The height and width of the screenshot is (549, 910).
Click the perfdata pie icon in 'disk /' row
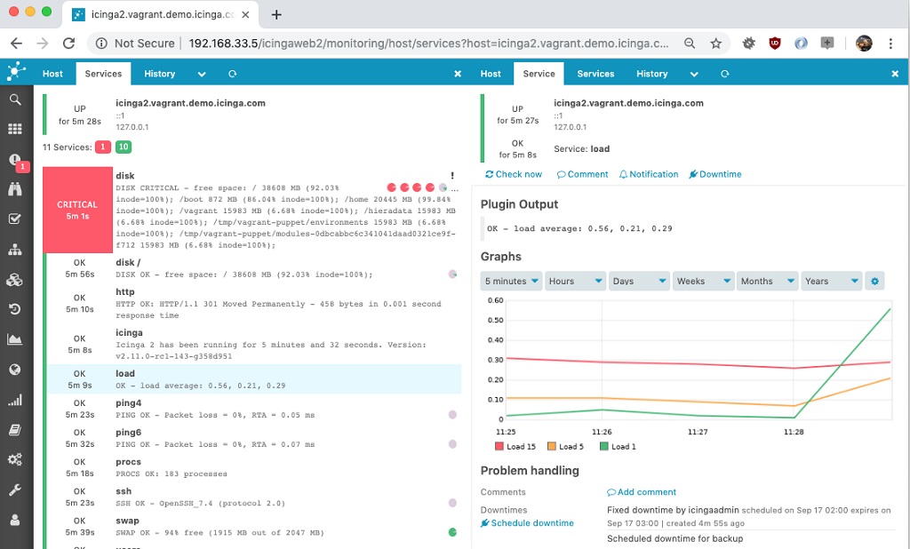[452, 274]
